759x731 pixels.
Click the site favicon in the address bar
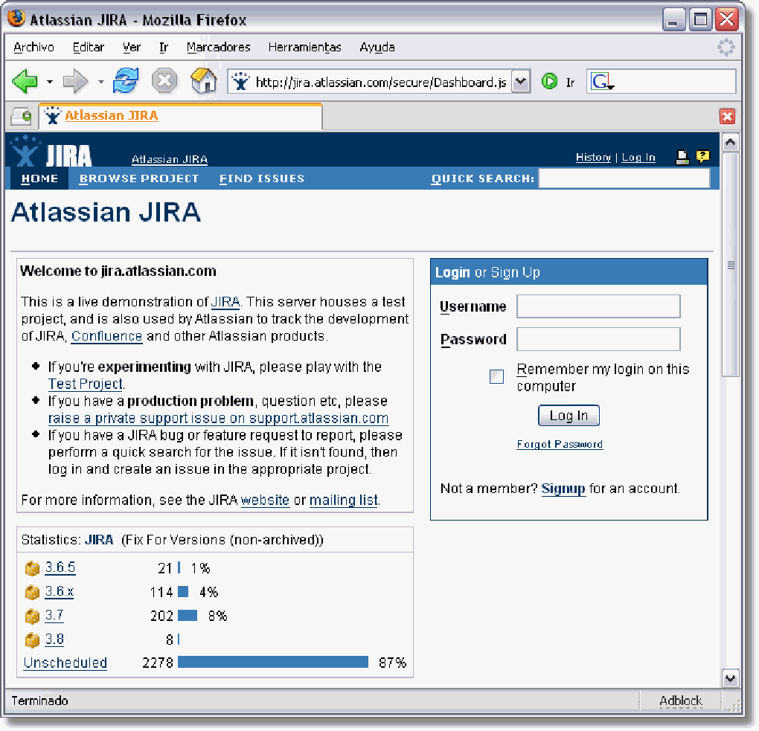pos(240,81)
